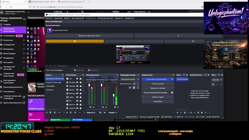
Task: Mute the moonstar graph audio channel
Action: 90,107
